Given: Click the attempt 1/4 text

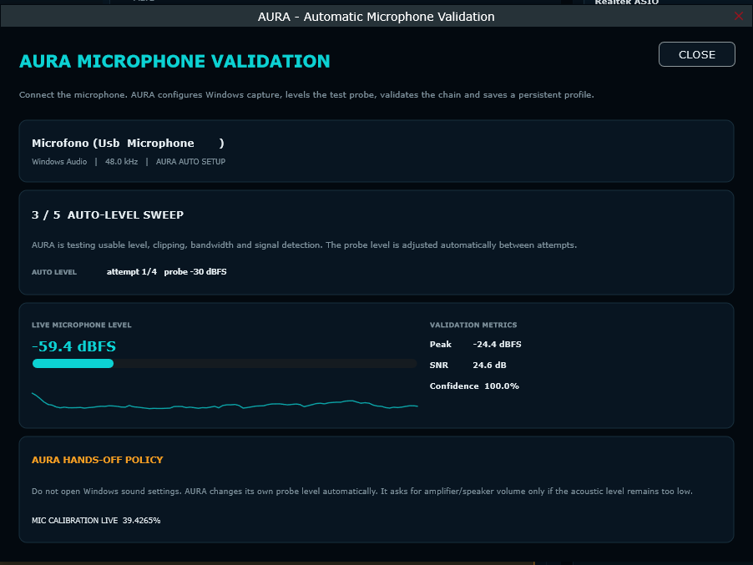Looking at the screenshot, I should [132, 272].
